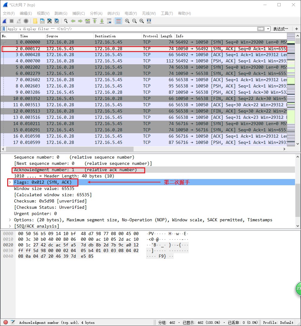The width and height of the screenshot is (301, 326).
Task: Sort by the Protocol column header
Action: tap(150, 36)
